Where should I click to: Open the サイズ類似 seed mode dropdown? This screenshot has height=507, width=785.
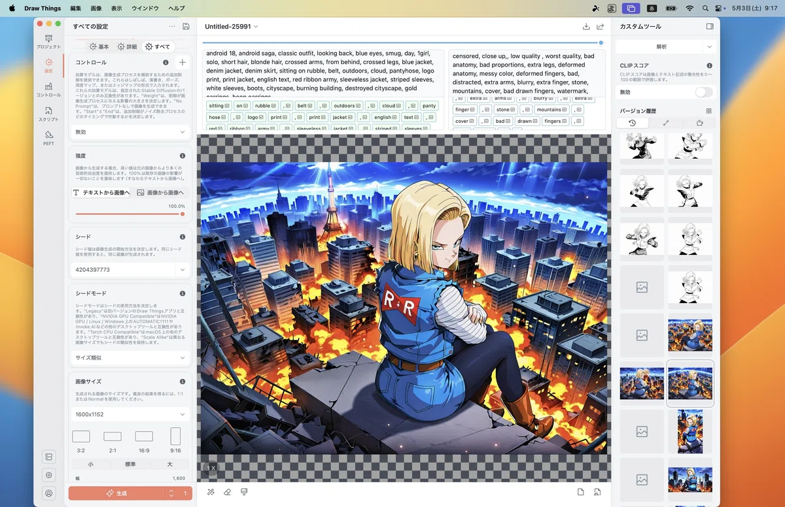[130, 357]
